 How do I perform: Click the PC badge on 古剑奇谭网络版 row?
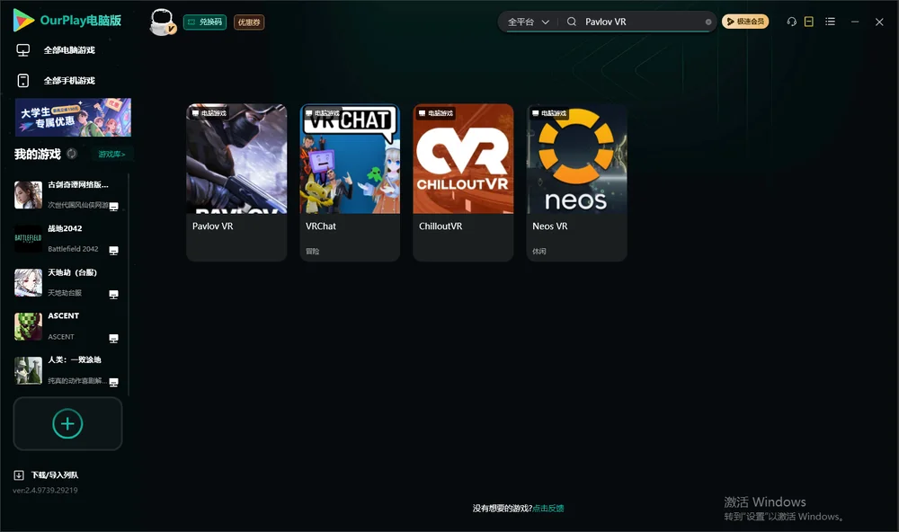pos(113,207)
